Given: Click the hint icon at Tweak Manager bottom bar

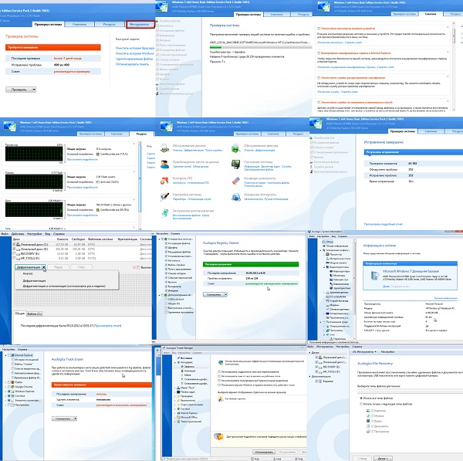Looking at the screenshot, I should 219,436.
